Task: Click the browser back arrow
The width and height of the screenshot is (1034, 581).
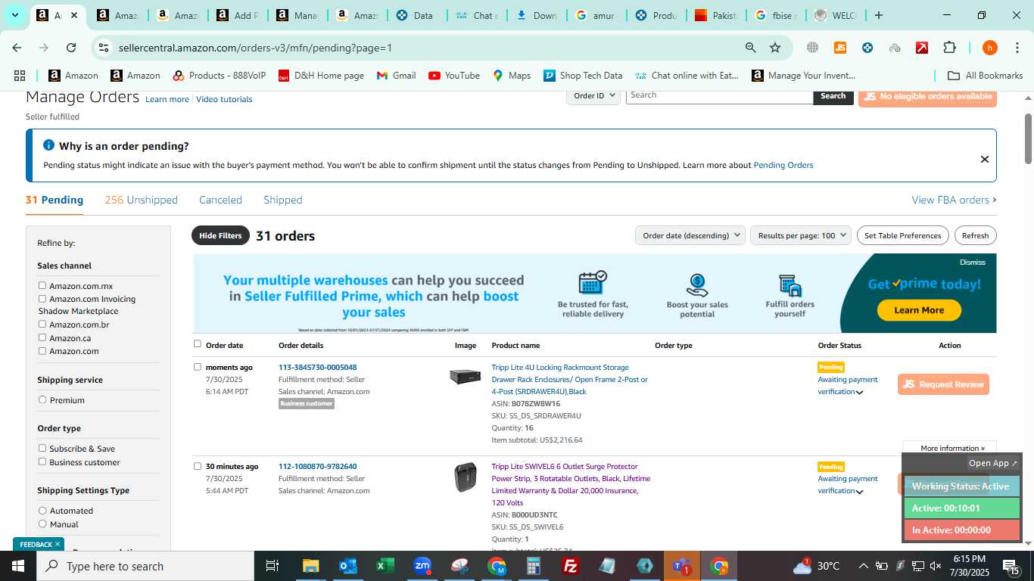Action: [x=17, y=48]
